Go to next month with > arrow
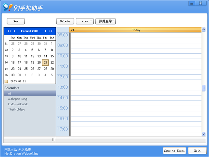Image resolution: width=209 pixels, height=157 pixels. tap(45, 31)
